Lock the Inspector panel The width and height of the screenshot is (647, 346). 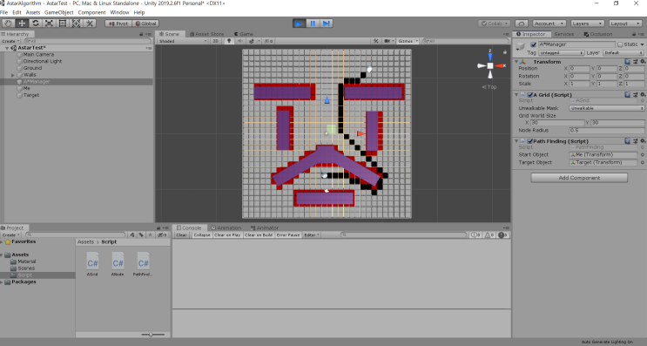pyautogui.click(x=634, y=34)
